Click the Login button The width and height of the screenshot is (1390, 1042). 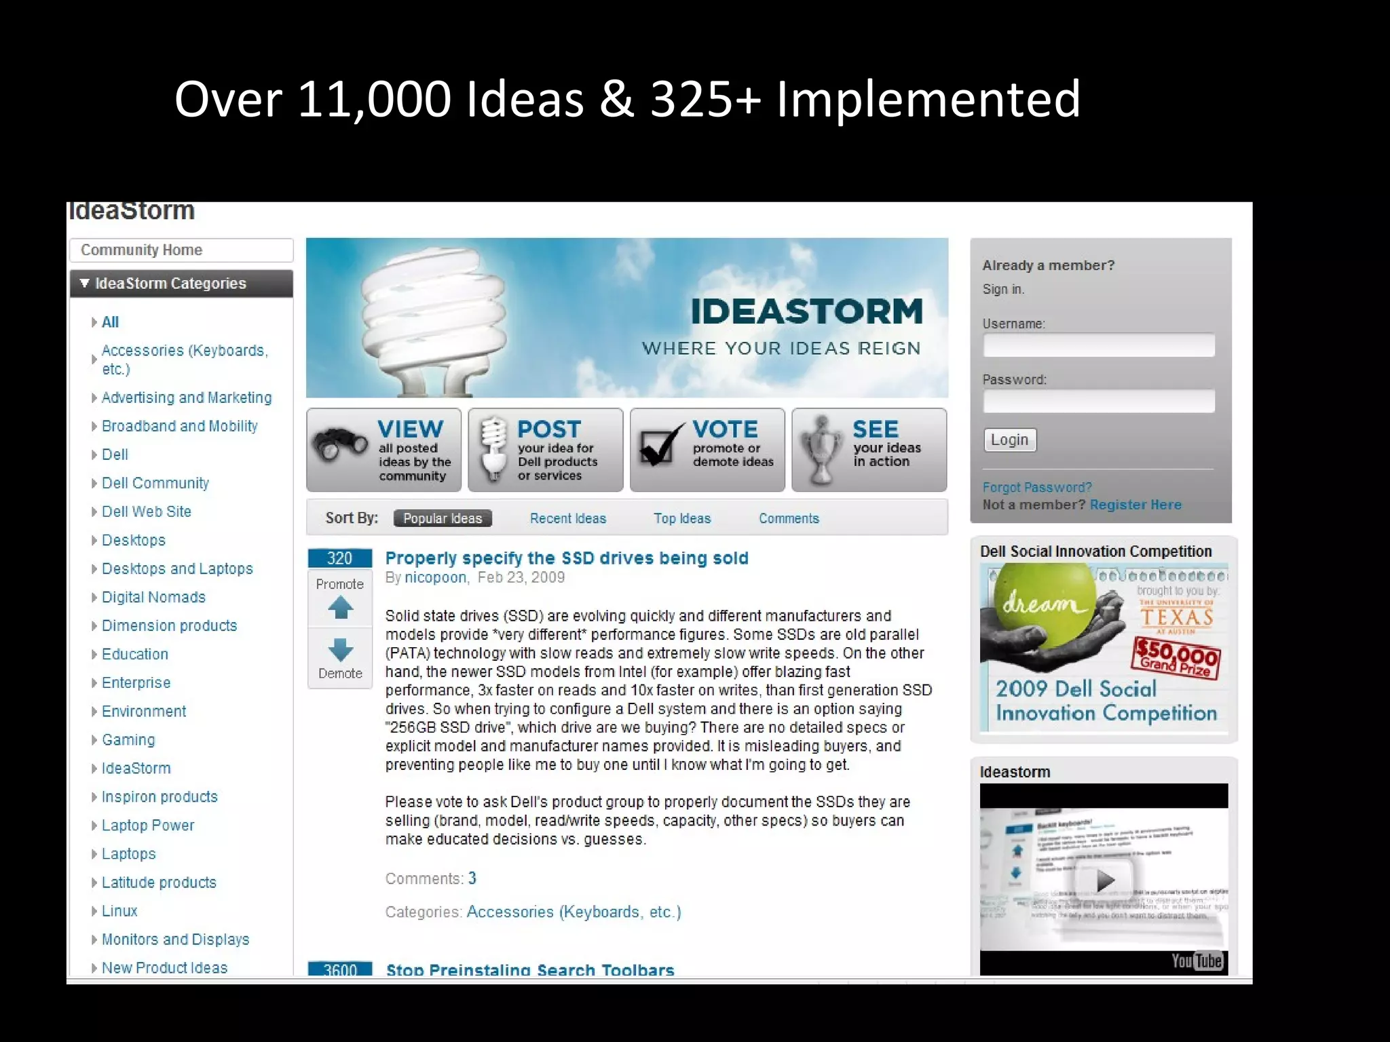1010,440
